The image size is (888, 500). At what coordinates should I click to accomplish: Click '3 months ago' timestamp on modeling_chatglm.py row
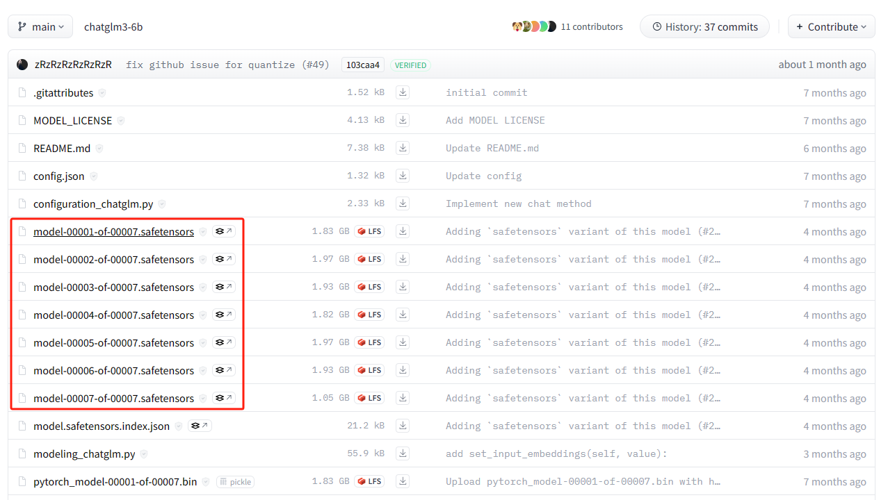[x=834, y=453]
